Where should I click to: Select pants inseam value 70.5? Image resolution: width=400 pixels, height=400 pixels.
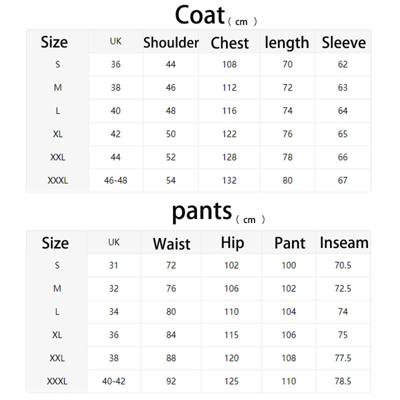343,265
